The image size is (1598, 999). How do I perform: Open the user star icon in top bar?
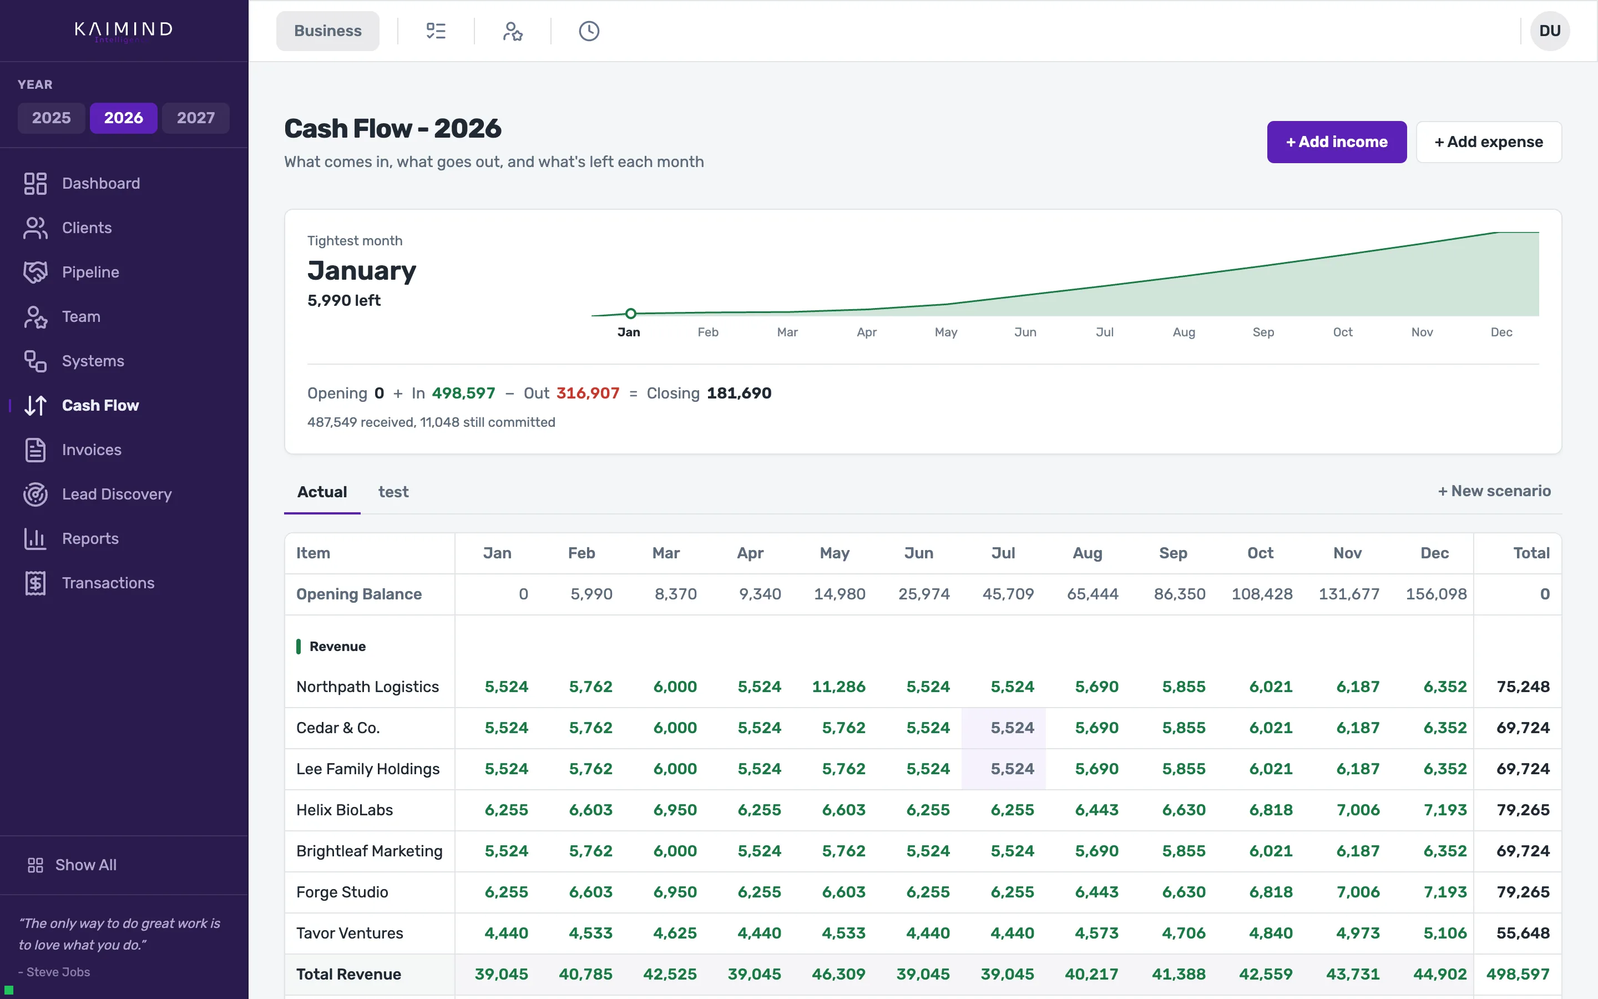click(513, 31)
